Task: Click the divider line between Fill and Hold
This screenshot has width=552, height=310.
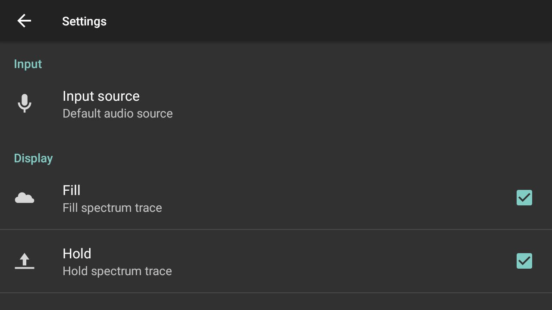Action: pos(276,229)
